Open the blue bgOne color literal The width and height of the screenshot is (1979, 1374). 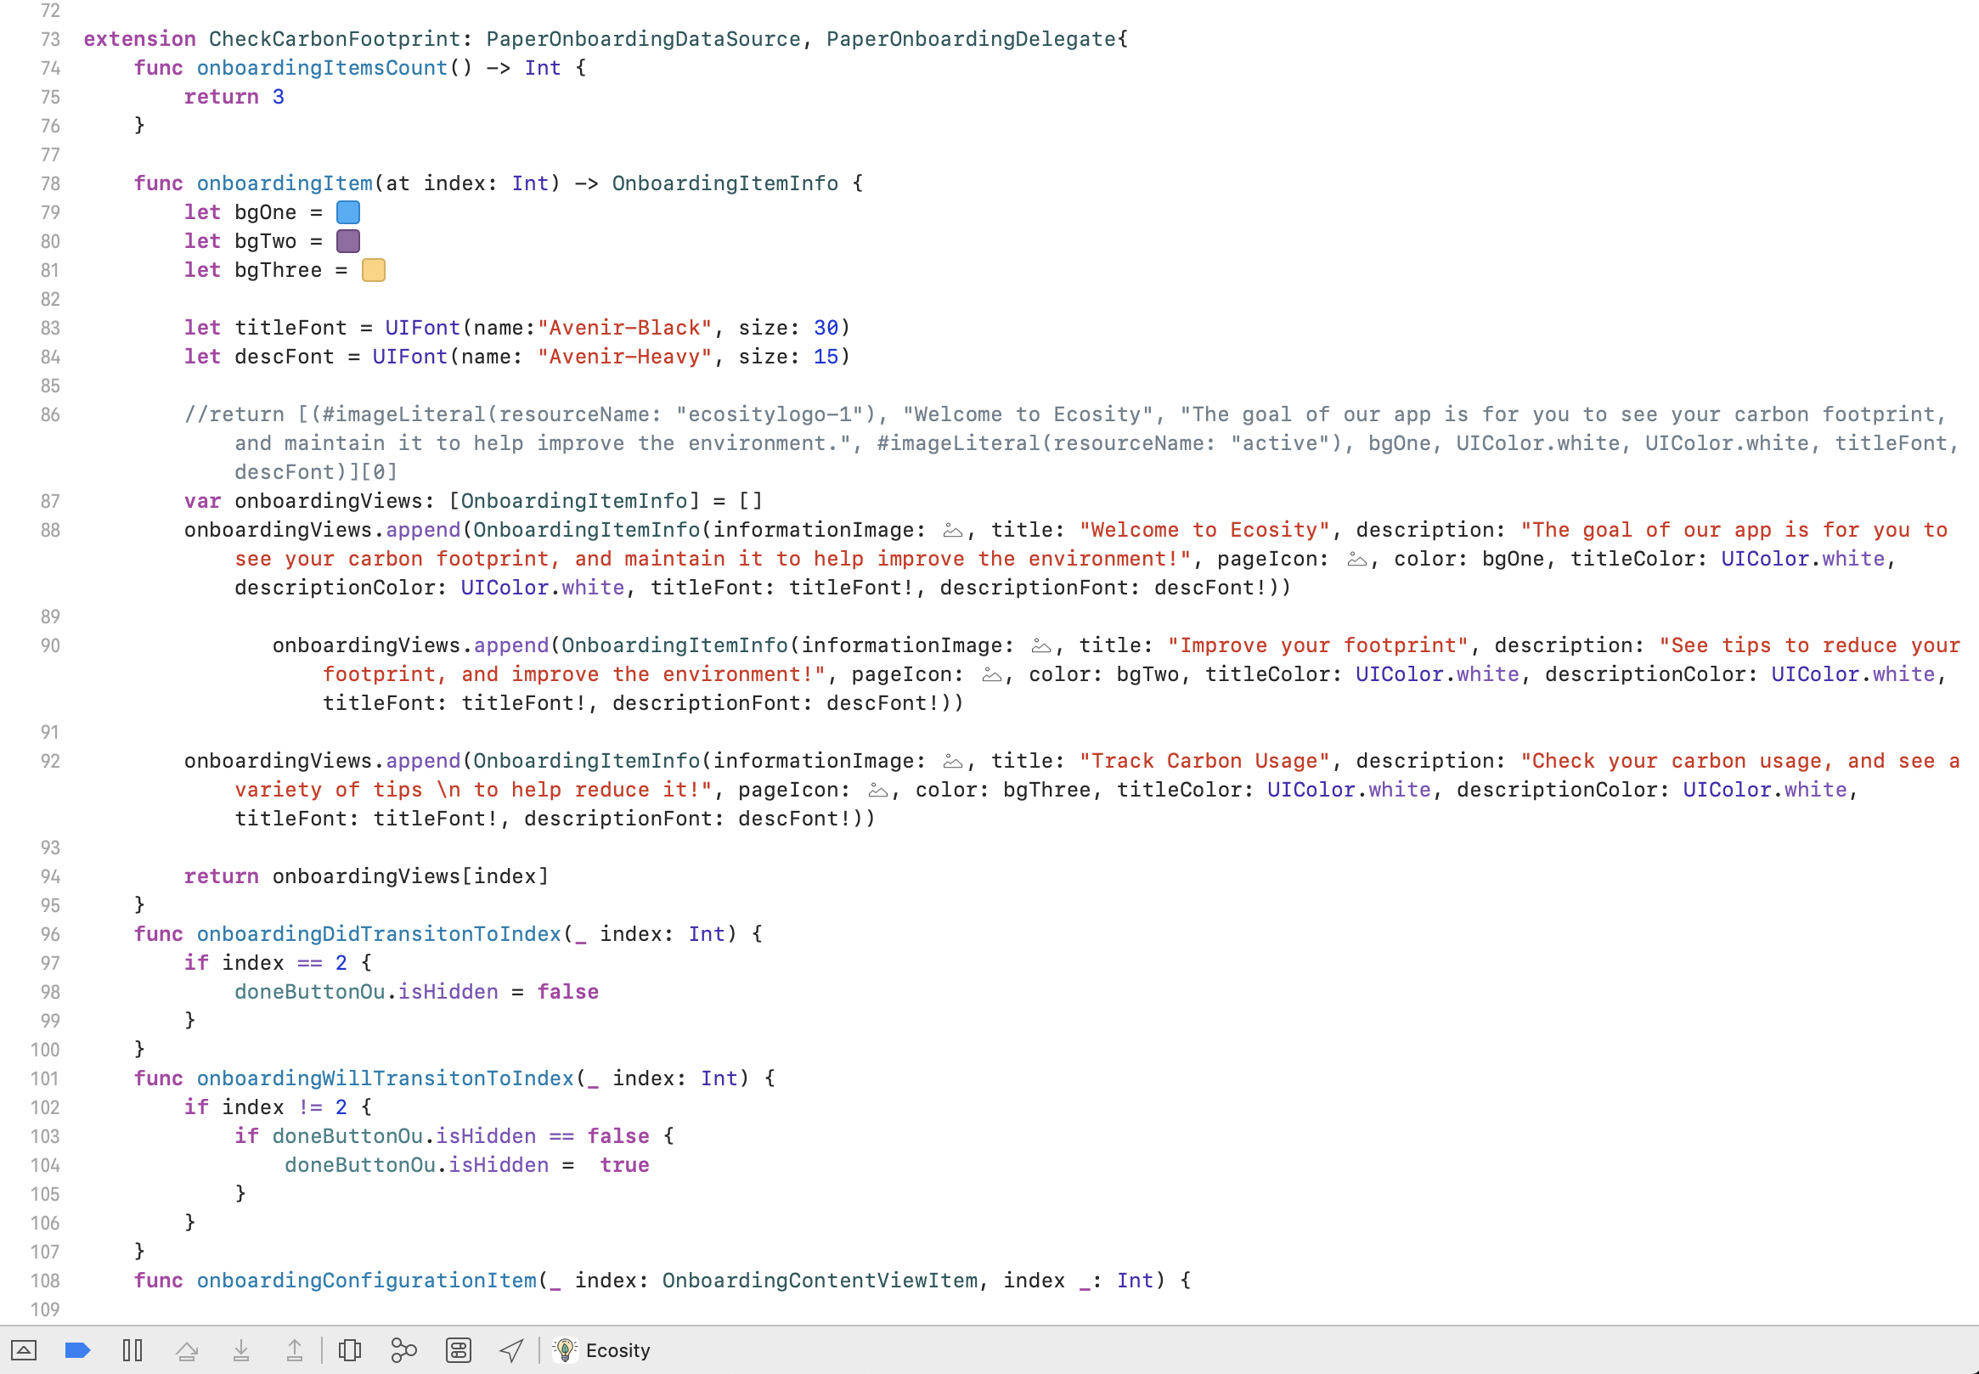click(347, 212)
